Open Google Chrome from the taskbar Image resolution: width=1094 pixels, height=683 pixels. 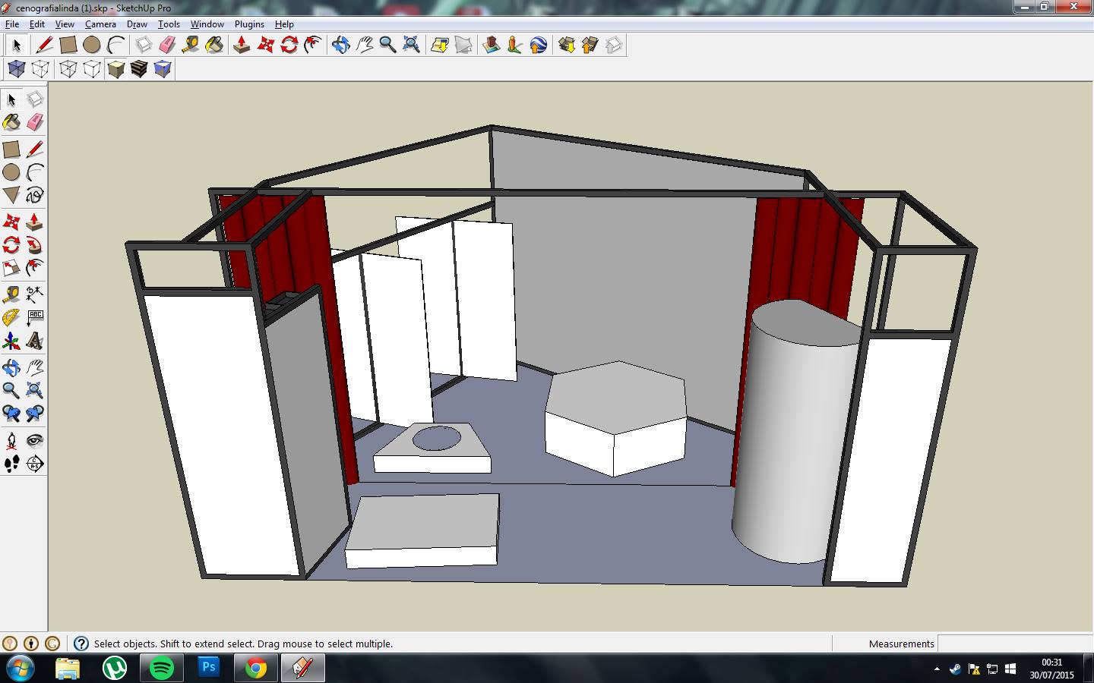click(x=256, y=669)
